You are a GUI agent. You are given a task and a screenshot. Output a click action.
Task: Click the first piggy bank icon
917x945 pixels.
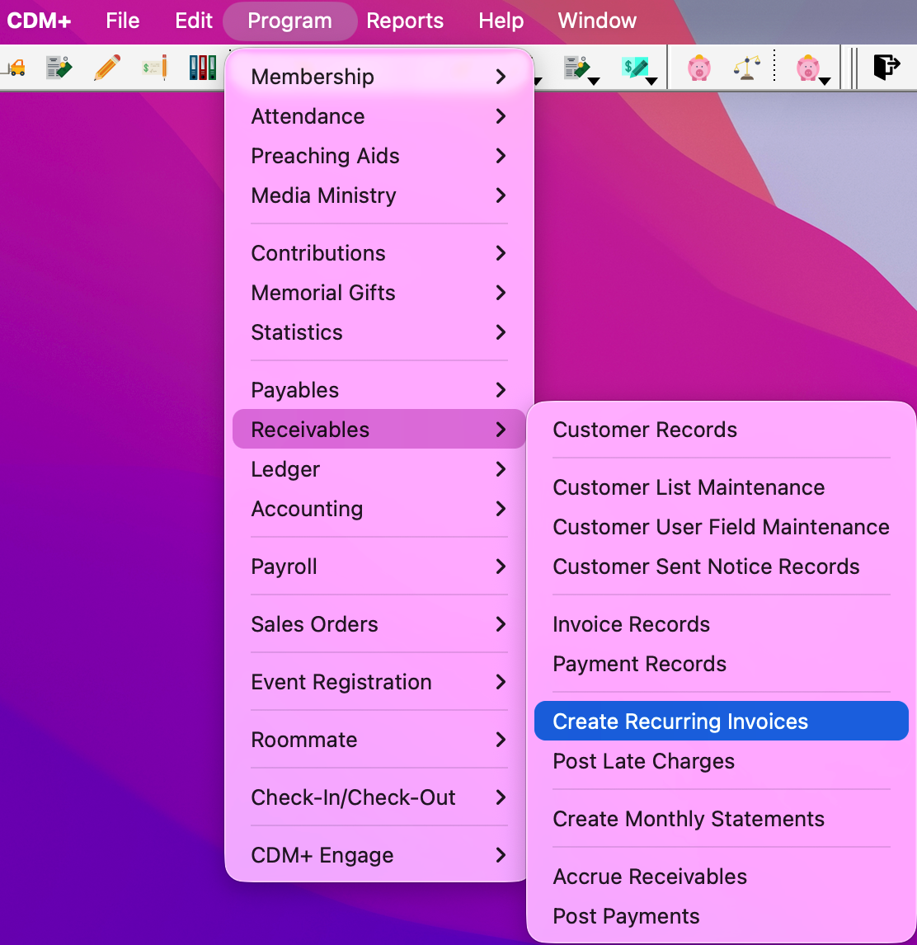[x=698, y=67]
